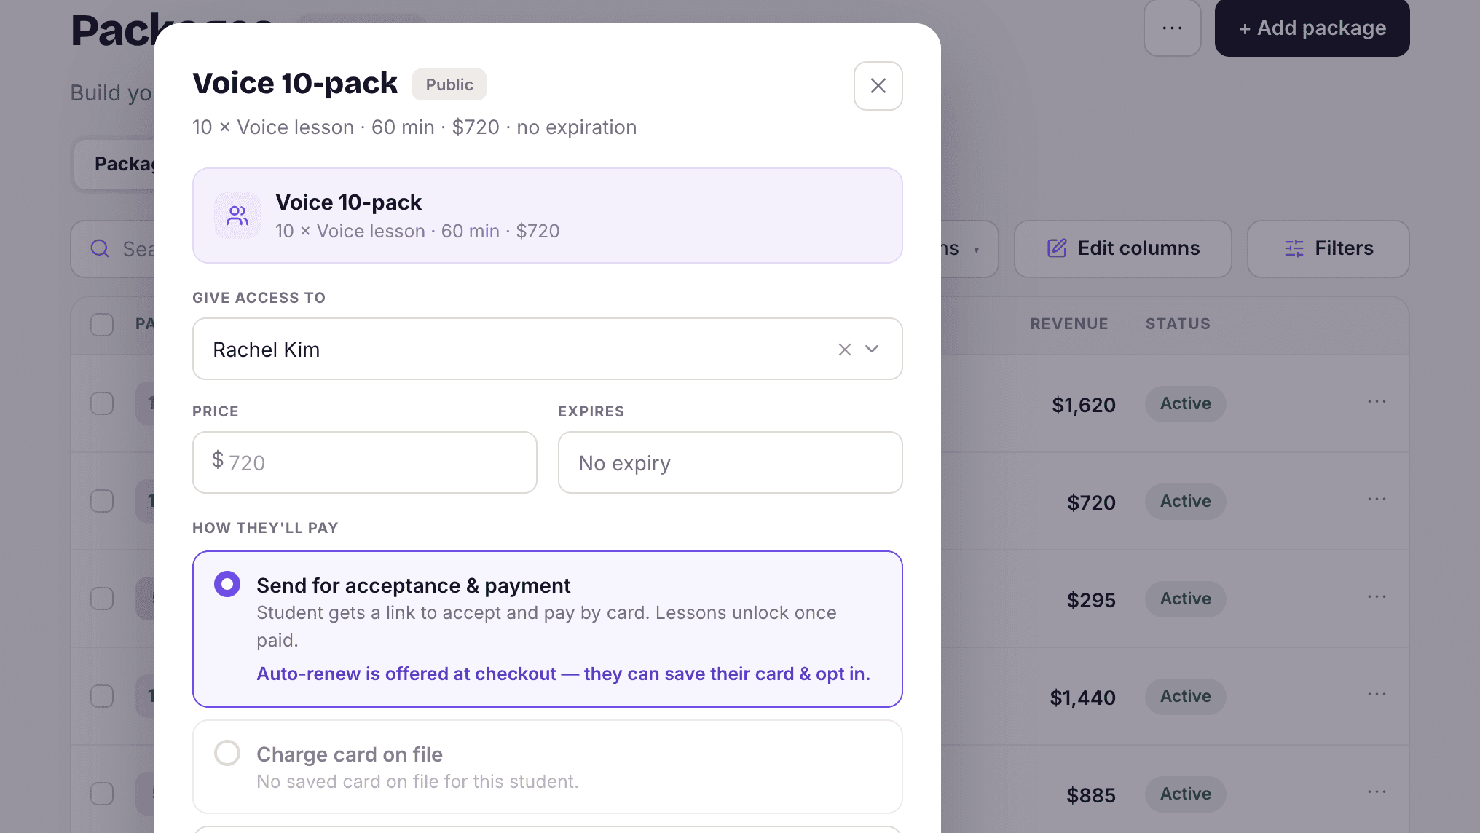Open row actions menu for $885 row

click(x=1377, y=792)
